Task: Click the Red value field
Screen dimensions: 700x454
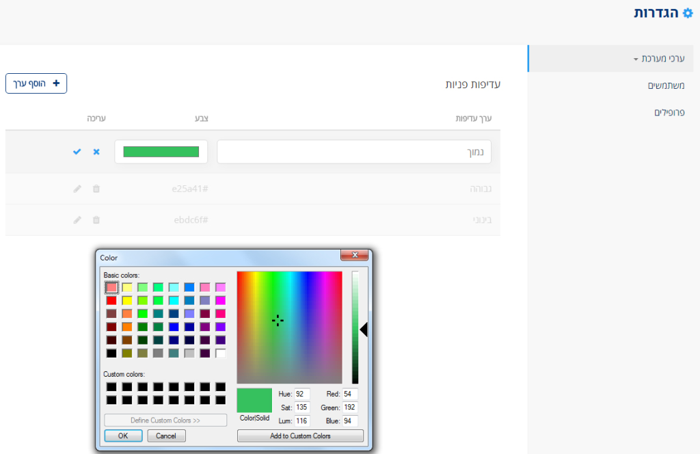Action: [x=350, y=395]
